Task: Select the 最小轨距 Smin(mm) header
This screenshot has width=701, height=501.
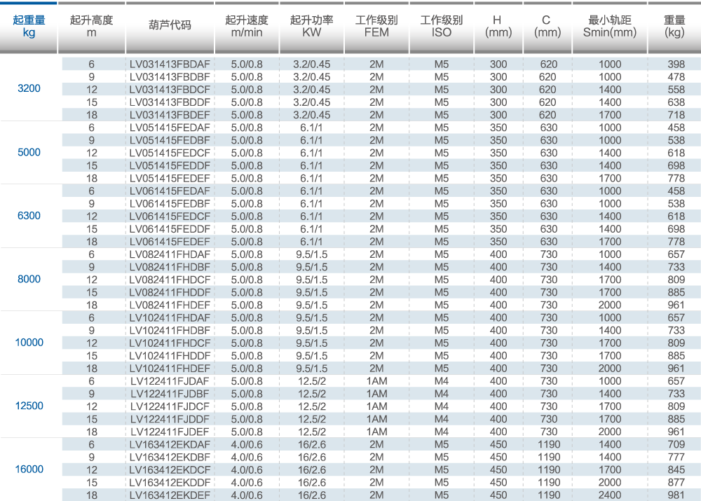Action: [x=609, y=27]
